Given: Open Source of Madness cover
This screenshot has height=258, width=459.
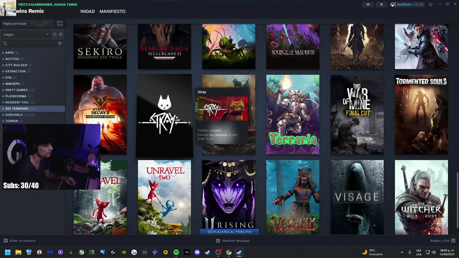Looking at the screenshot, I should (x=293, y=46).
